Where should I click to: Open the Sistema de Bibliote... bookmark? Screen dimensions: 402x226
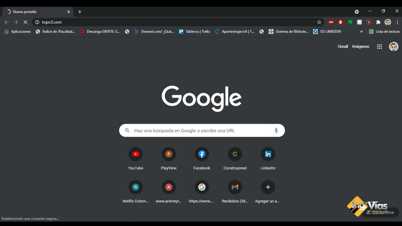(x=289, y=31)
